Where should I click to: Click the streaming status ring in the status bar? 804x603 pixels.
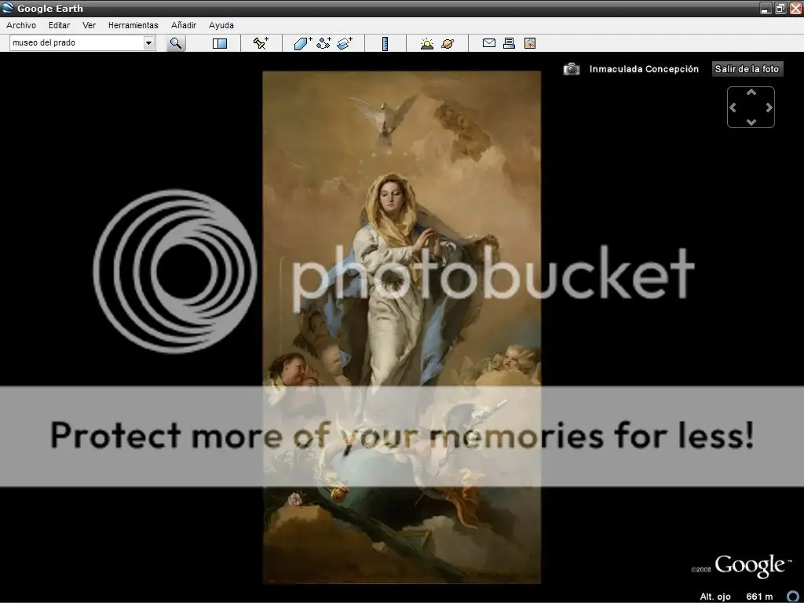pyautogui.click(x=794, y=597)
